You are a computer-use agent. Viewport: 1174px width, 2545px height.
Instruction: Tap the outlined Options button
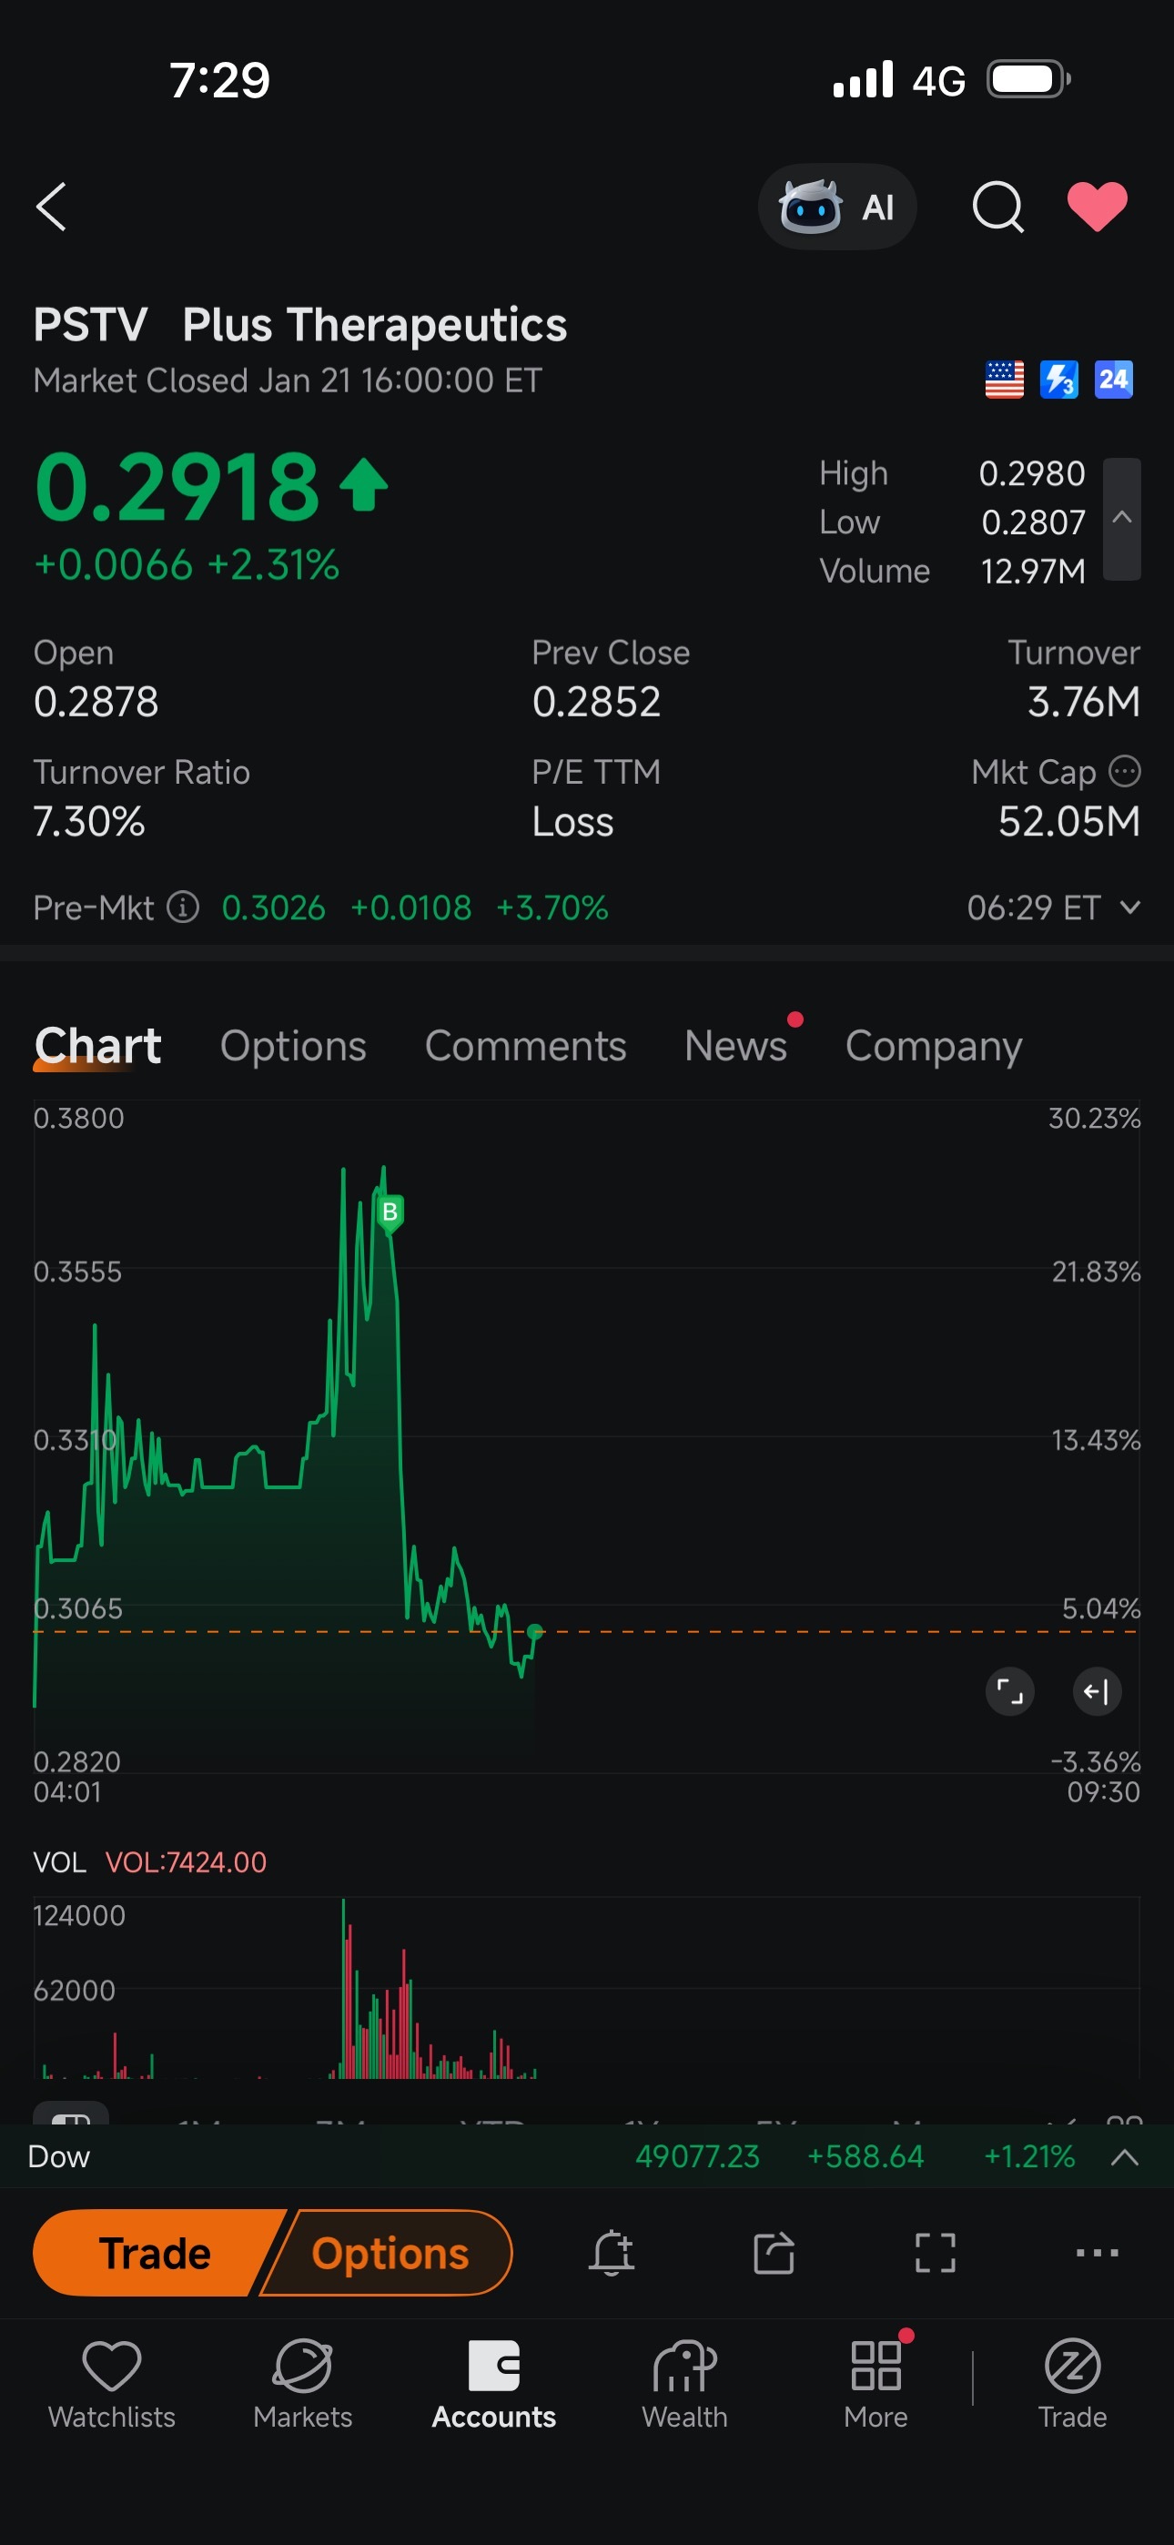390,2253
